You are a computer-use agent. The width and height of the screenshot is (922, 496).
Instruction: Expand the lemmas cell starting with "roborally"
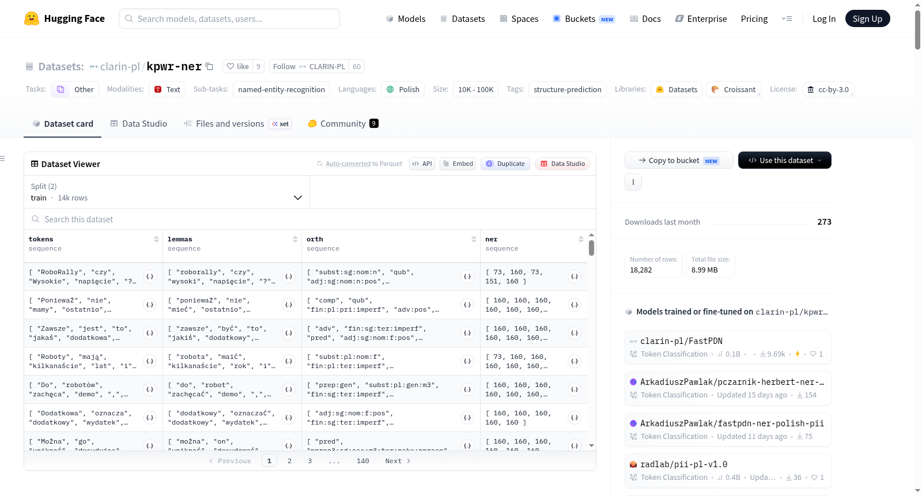pos(289,277)
